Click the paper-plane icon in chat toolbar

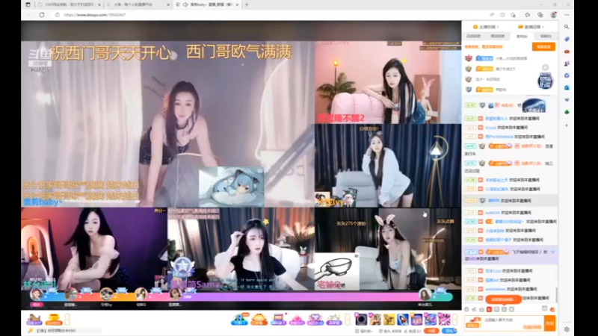pyautogui.click(x=474, y=309)
